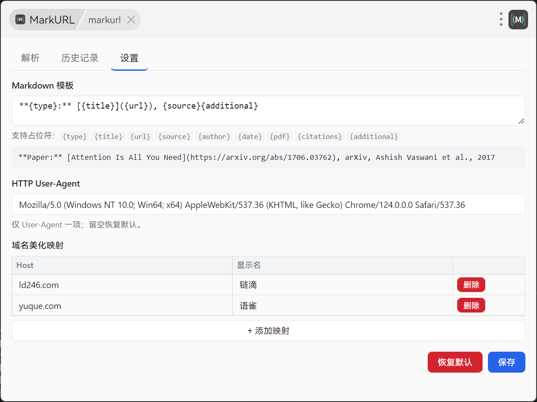
Task: Click the 显示名 column header
Action: pyautogui.click(x=343, y=265)
